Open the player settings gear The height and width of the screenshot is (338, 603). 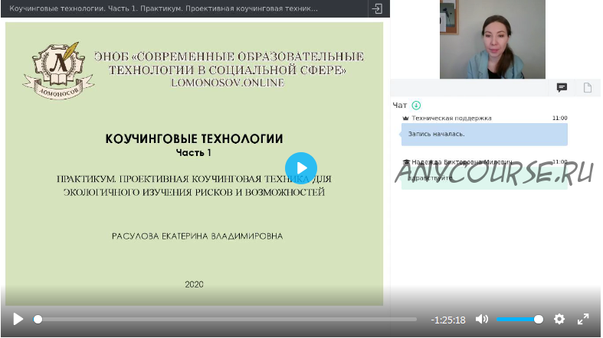559,319
